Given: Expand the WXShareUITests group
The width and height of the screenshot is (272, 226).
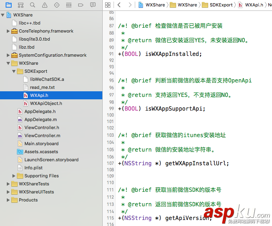Looking at the screenshot, I should pos(8,192).
